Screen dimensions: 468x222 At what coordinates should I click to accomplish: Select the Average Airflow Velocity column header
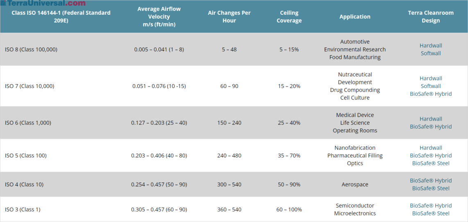click(159, 17)
